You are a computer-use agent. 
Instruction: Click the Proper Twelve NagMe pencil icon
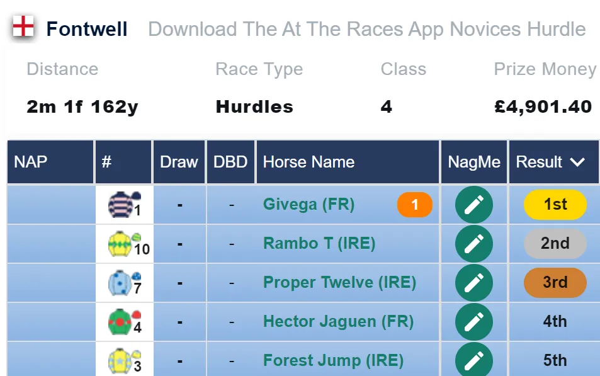473,283
